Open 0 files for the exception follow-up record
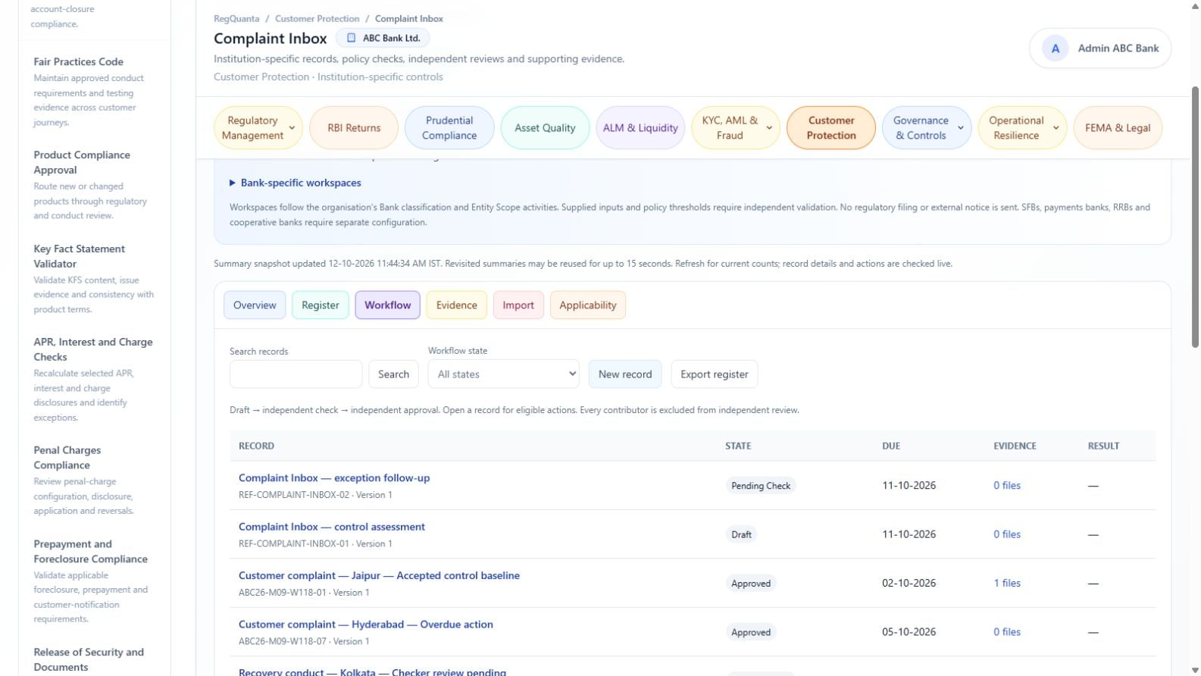 click(x=1007, y=486)
